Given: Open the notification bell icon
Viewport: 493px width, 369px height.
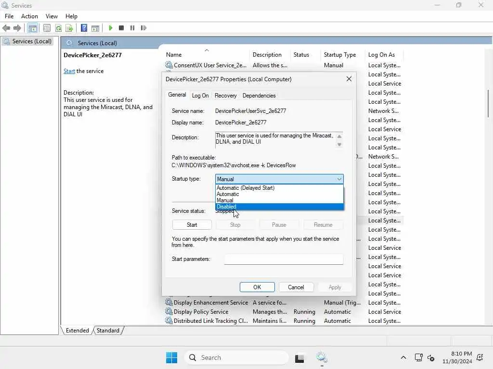Looking at the screenshot, I should point(480,357).
